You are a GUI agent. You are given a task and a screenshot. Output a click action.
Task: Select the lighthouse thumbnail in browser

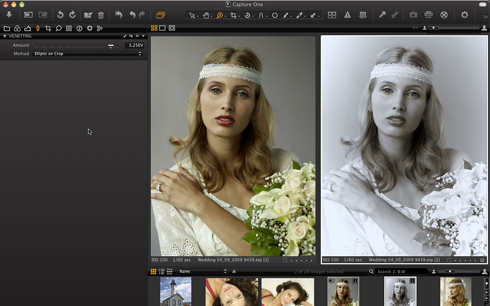176,292
